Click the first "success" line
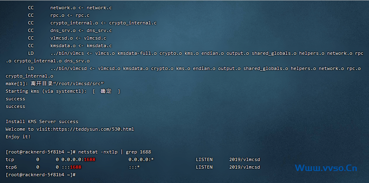 [x=15, y=99]
